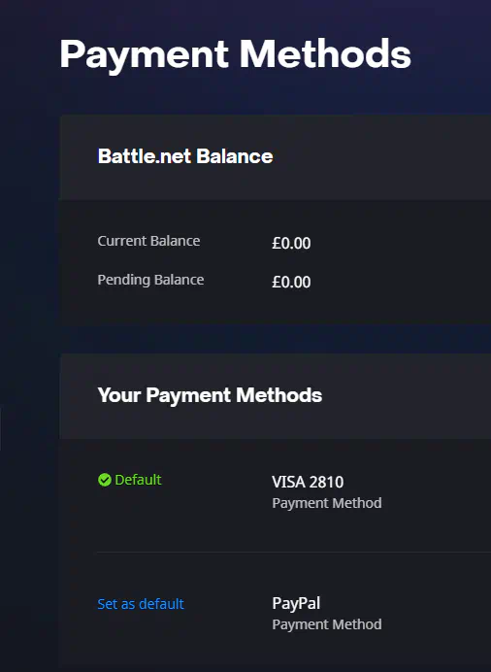Click the Your Payment Methods section header
This screenshot has width=491, height=672.
[210, 395]
